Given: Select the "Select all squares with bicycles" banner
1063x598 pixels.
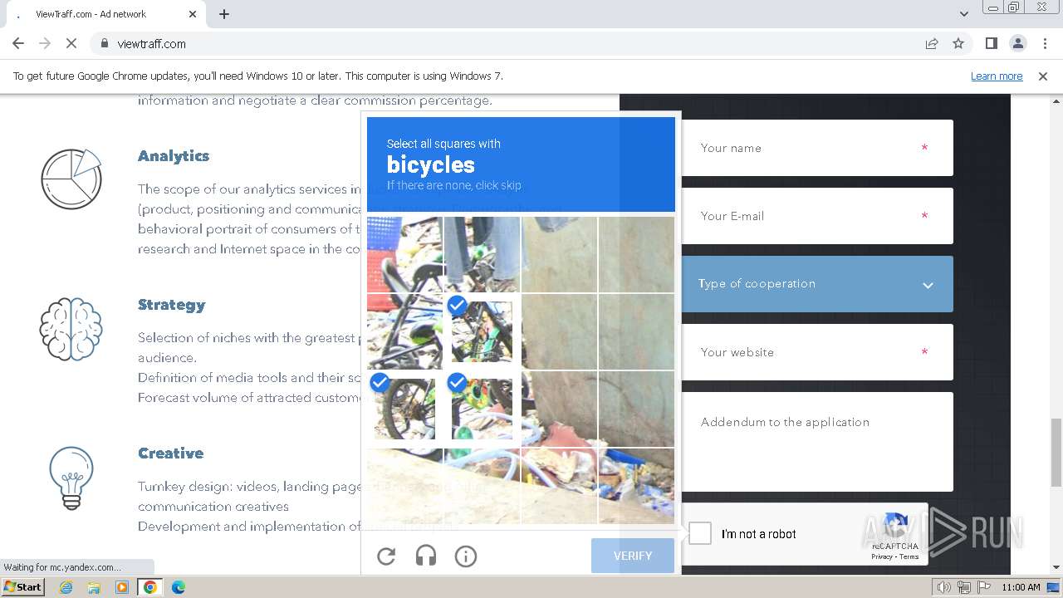Looking at the screenshot, I should click(521, 164).
